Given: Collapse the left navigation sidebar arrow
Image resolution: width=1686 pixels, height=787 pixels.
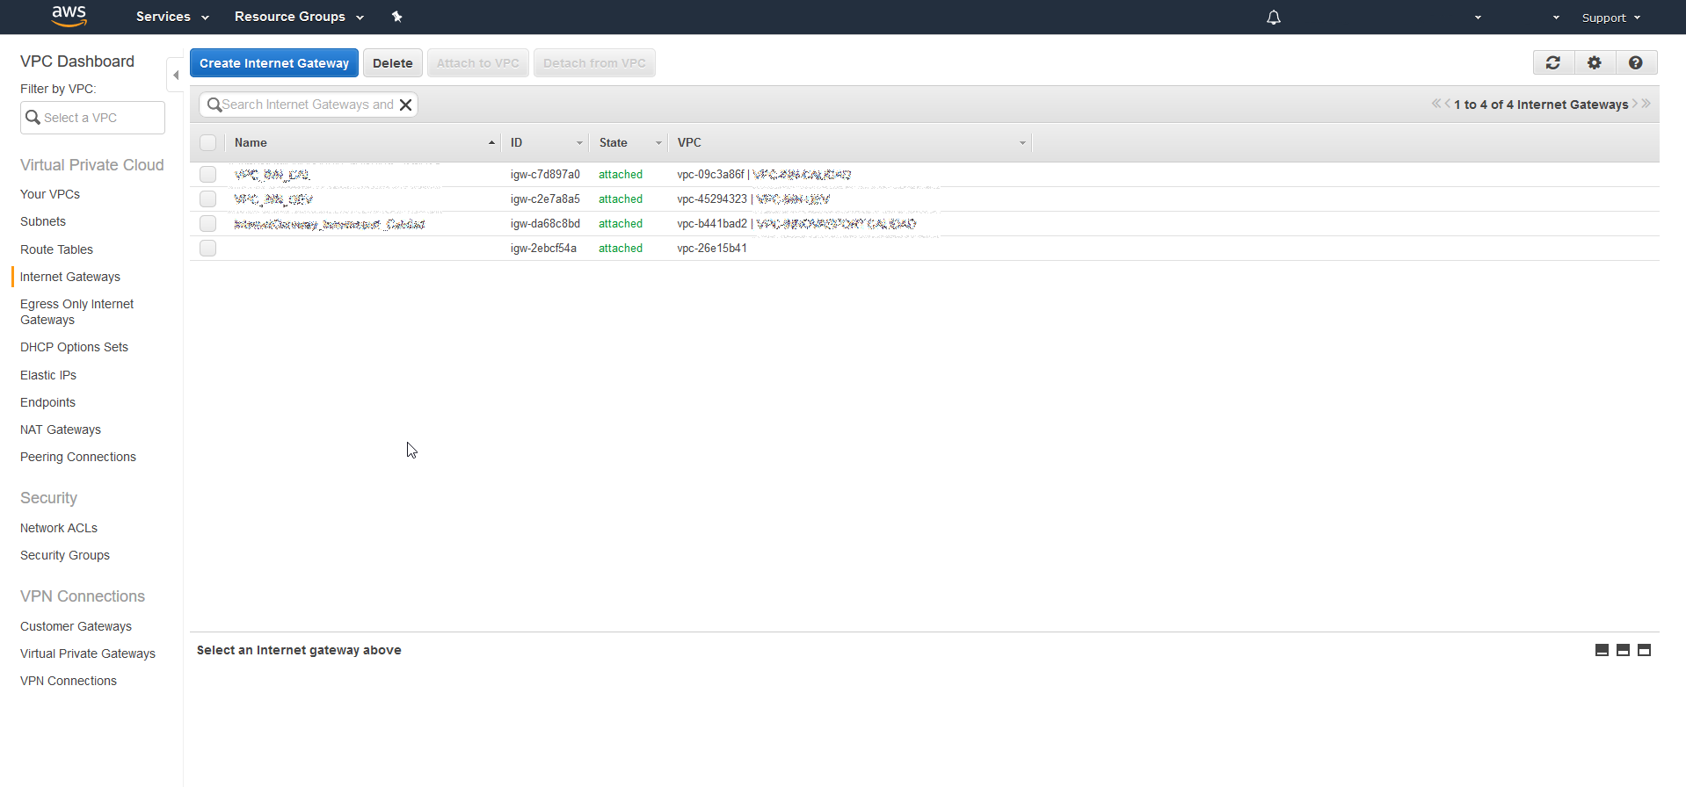Looking at the screenshot, I should 176,76.
